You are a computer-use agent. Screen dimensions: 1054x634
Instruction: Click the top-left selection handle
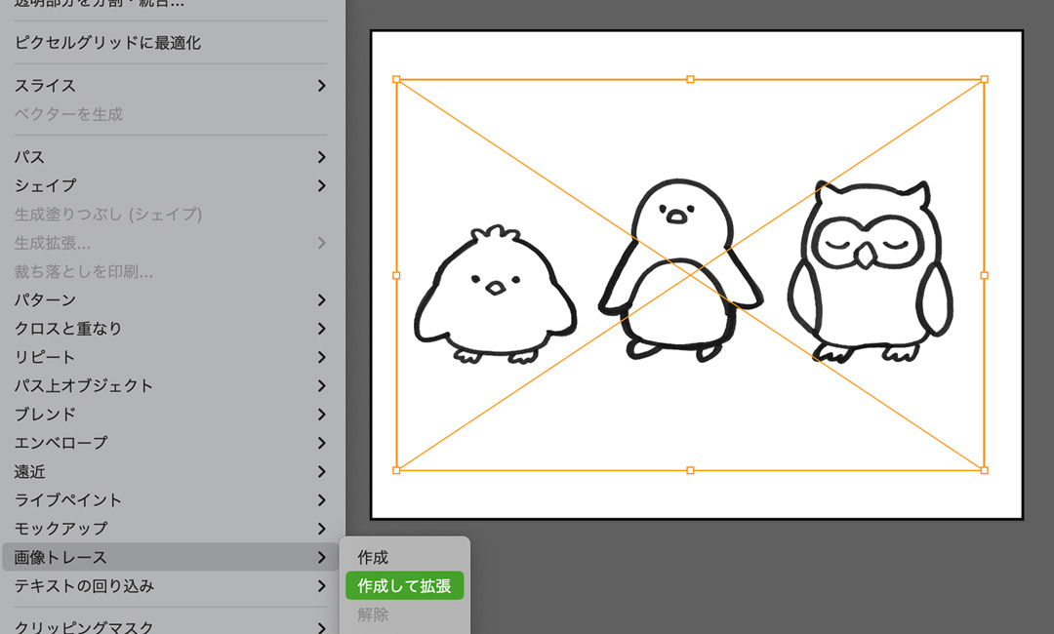(396, 79)
